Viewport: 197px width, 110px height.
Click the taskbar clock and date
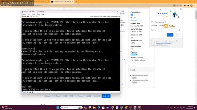click(190, 108)
